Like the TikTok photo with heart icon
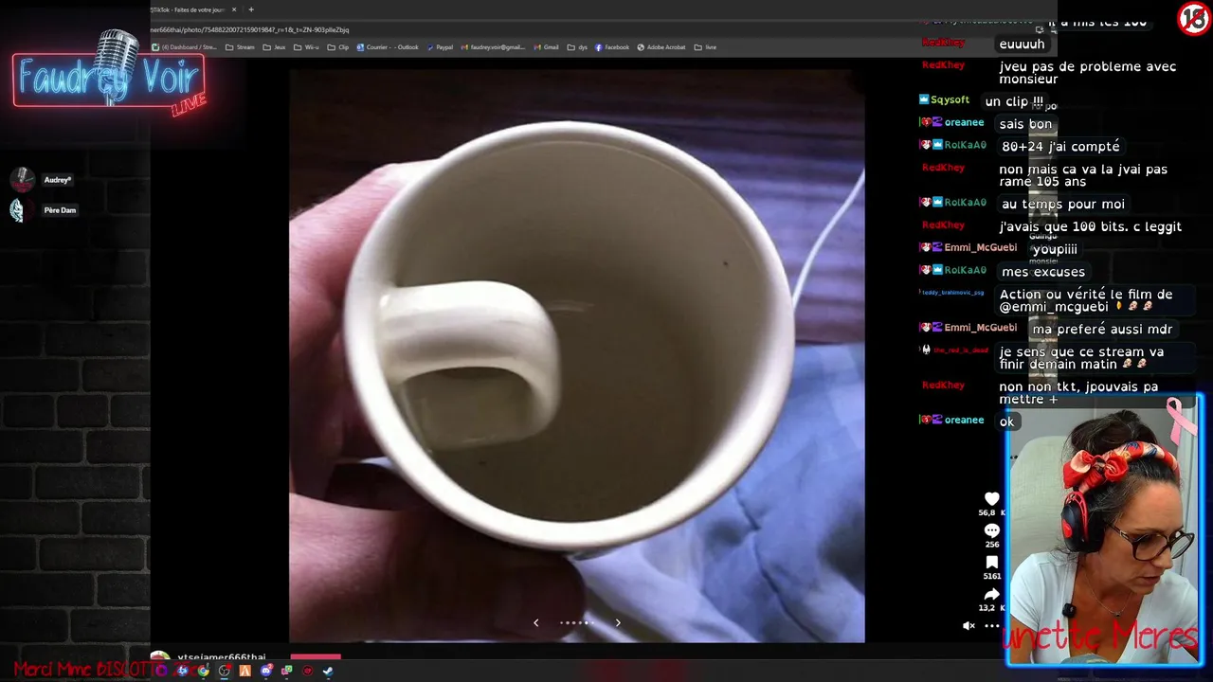Screen dimensions: 1213x682 tap(991, 499)
